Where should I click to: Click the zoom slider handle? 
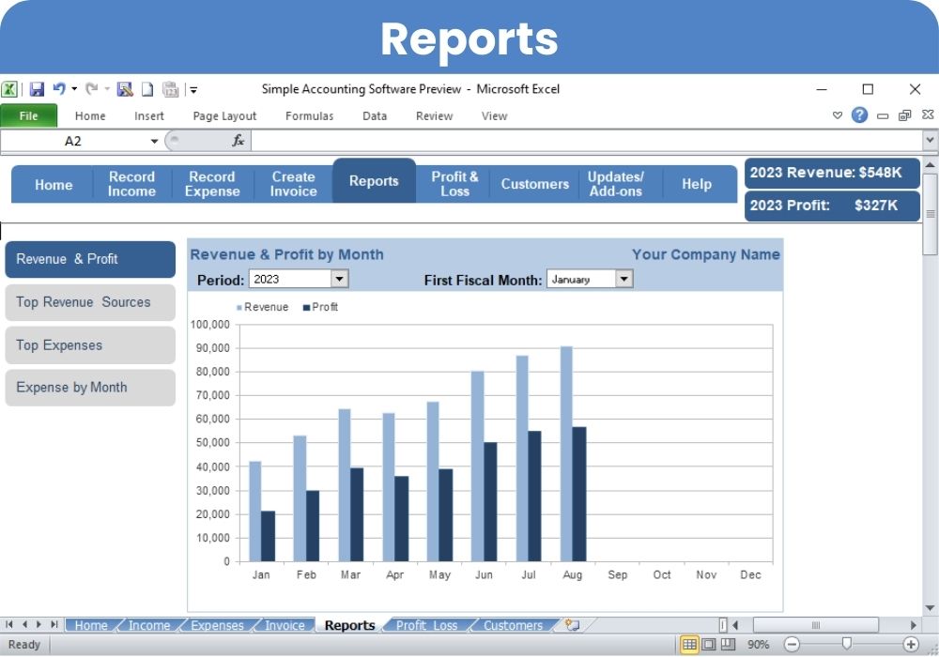tap(846, 644)
